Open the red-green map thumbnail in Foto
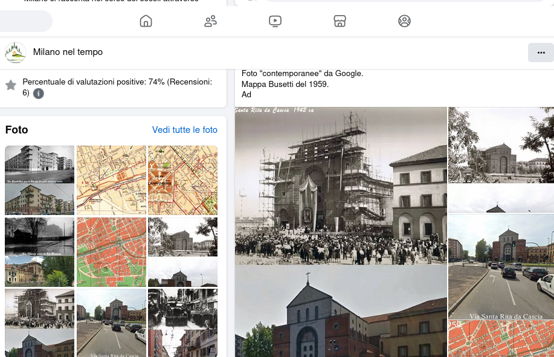 point(111,252)
